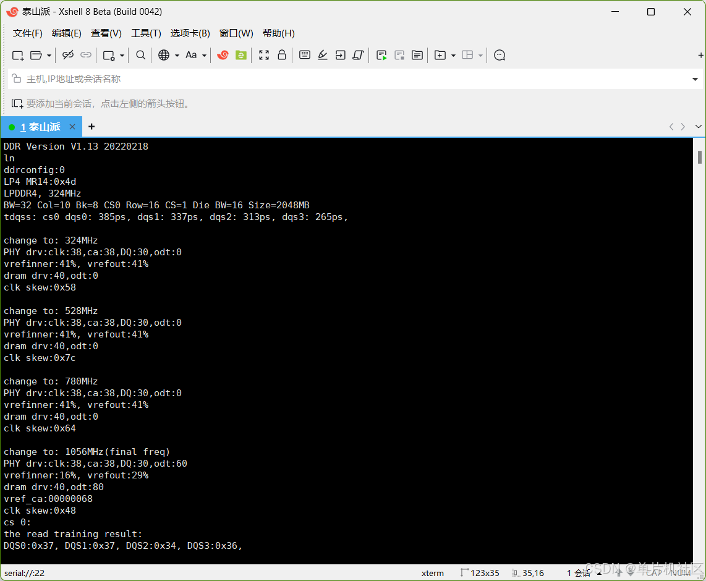Click the toolbar add plus at right edge

pyautogui.click(x=700, y=56)
